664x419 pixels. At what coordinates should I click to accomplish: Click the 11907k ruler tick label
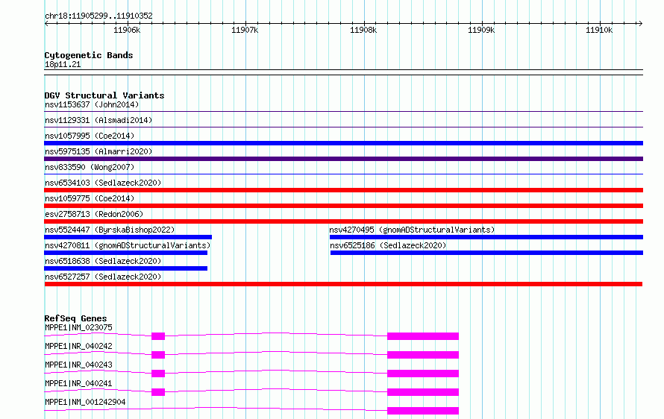tap(245, 30)
